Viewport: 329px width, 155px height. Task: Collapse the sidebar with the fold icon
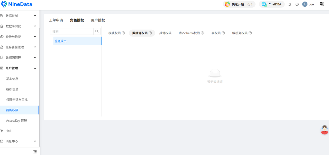[35, 152]
